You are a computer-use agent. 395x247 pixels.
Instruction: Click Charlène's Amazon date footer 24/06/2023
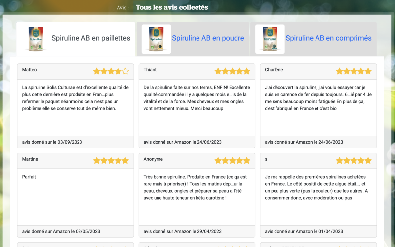coord(304,142)
